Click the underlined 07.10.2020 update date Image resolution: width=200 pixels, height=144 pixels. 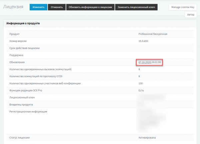coord(145,62)
